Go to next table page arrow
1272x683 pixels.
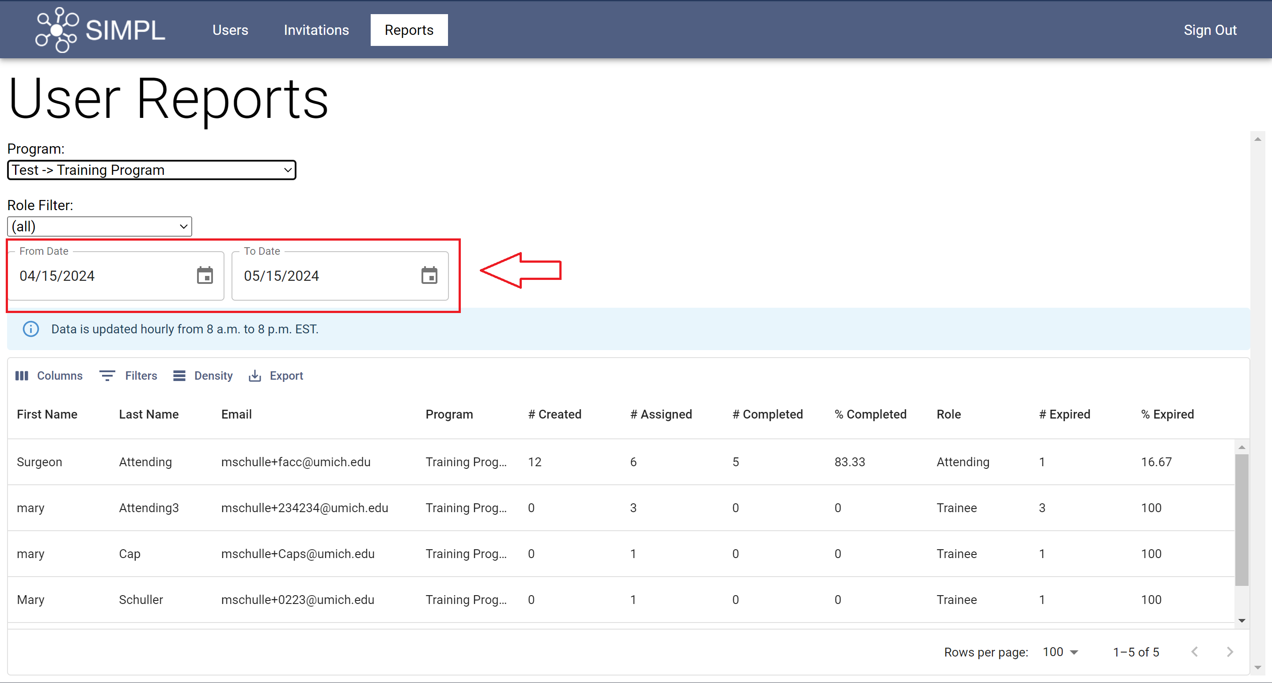(x=1230, y=652)
